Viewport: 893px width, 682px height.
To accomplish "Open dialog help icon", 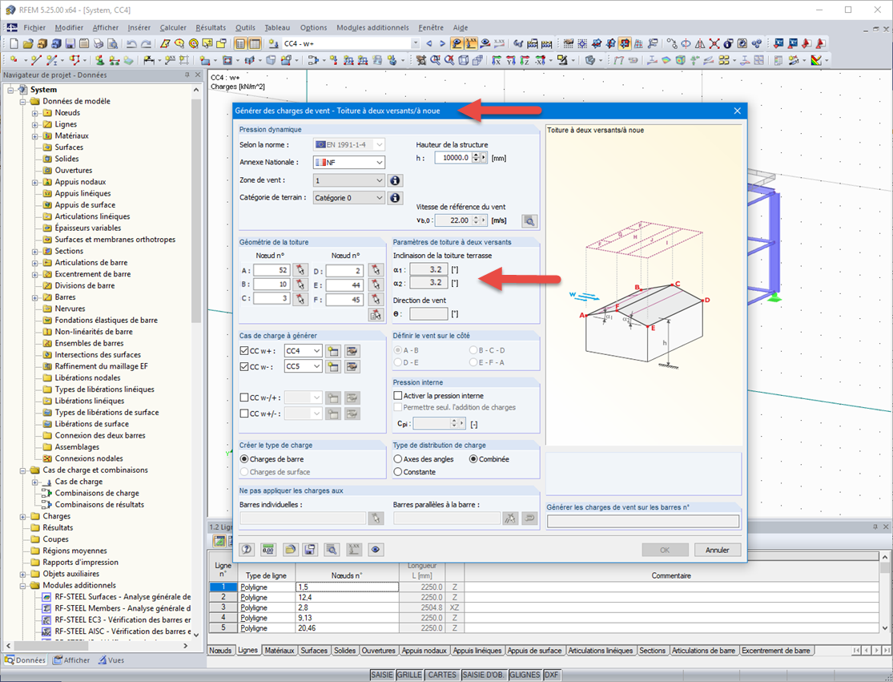I will 247,549.
